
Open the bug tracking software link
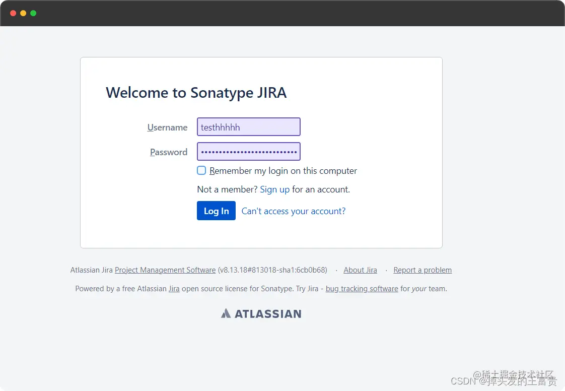tap(362, 289)
